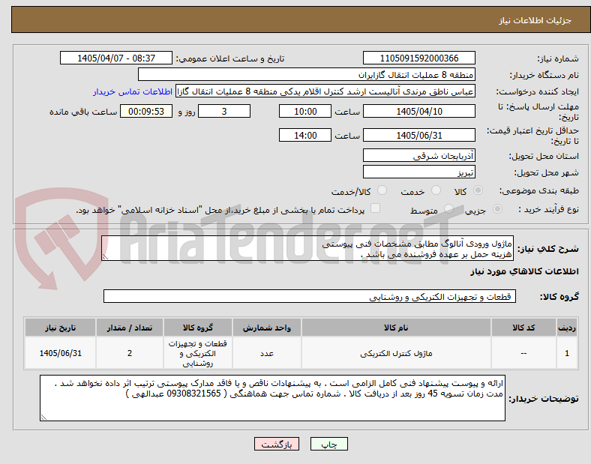Image resolution: width=591 pixels, height=464 pixels.
Task: Open اطلاعات تماس خریدار link
Action: pyautogui.click(x=133, y=91)
